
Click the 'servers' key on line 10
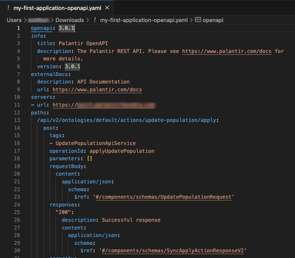[x=42, y=97]
